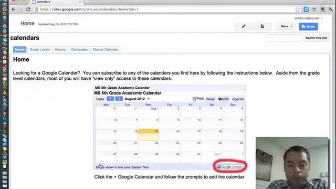336x189 pixels.
Task: Click the Today button in calendar
Action: 100,99
